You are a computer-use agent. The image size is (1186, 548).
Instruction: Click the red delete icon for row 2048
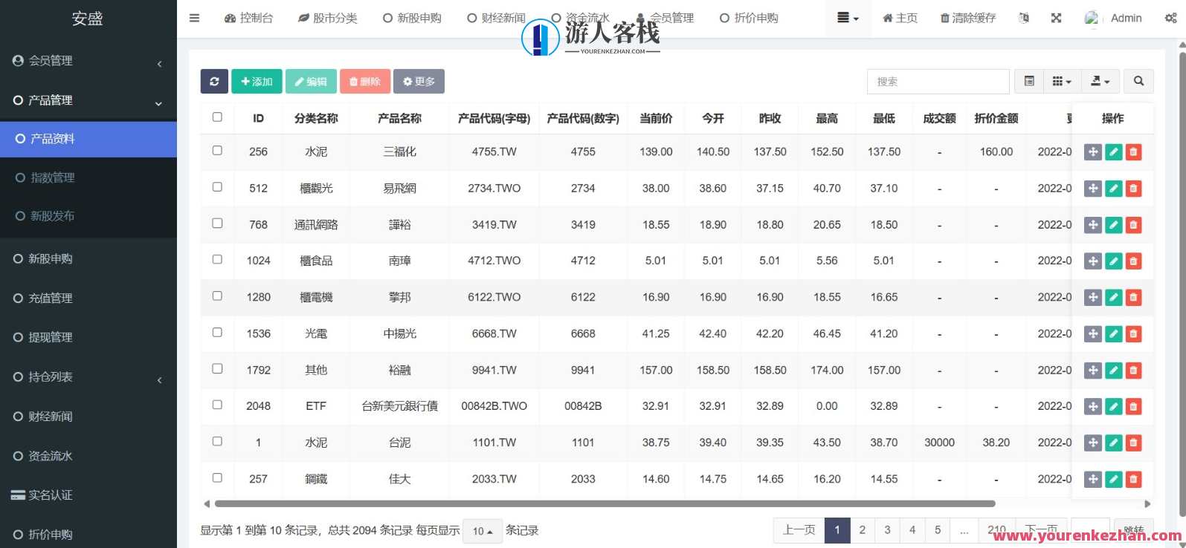[1133, 407]
